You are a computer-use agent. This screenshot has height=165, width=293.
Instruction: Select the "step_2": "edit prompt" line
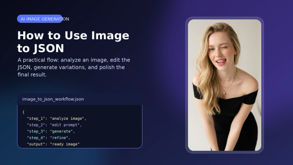point(54,125)
